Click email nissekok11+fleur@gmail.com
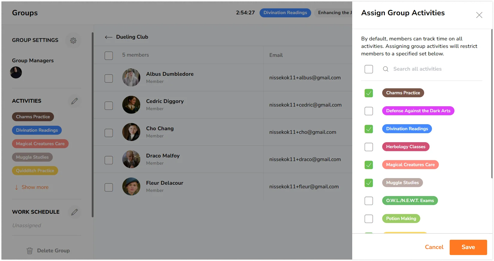The width and height of the screenshot is (494, 261). coord(304,187)
